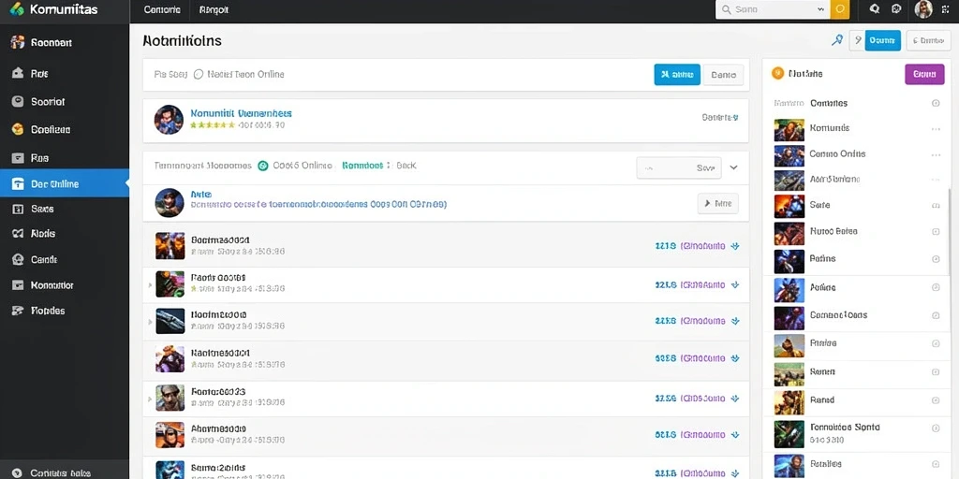Toggle the circle in Fiaios row
959x479 pixels.
coord(936,343)
